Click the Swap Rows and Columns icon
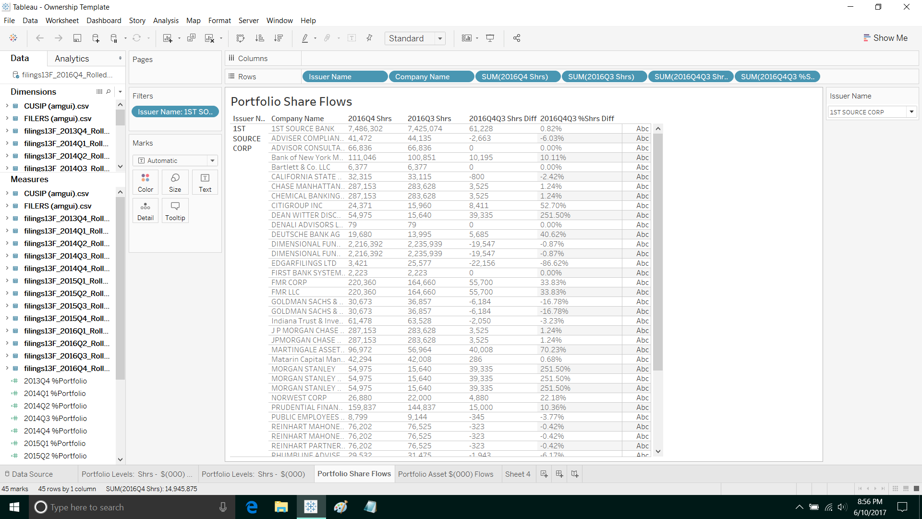 (241, 38)
